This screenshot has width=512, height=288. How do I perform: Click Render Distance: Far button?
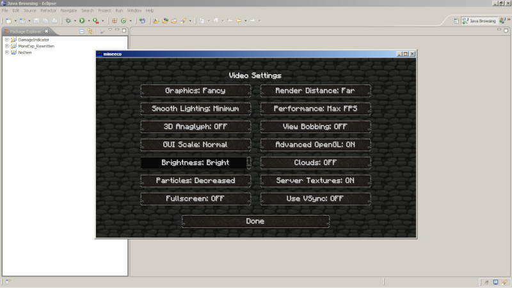(316, 91)
